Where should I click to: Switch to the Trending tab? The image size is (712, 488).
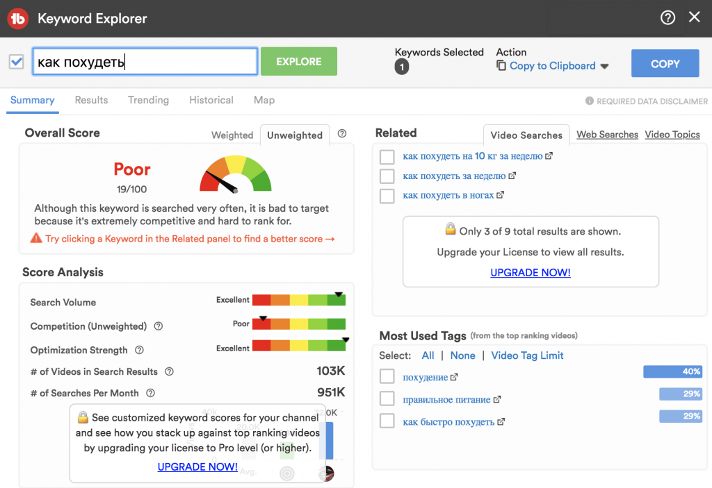148,100
